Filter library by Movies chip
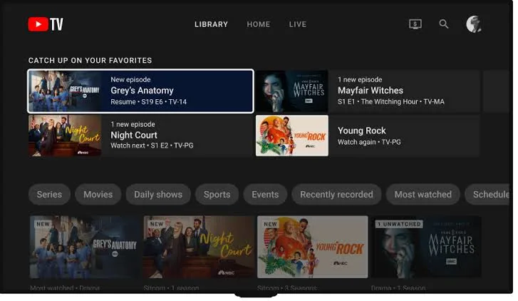The height and width of the screenshot is (301, 518). click(98, 195)
